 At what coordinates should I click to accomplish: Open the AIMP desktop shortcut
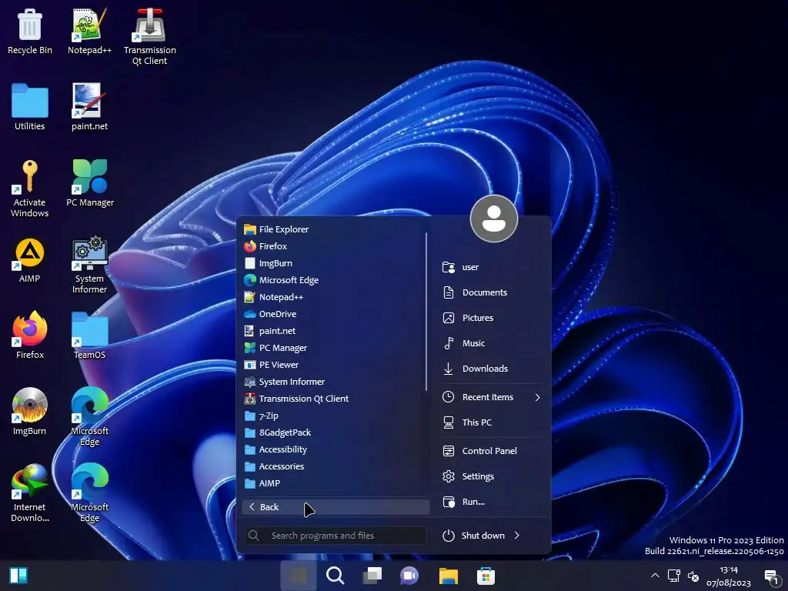pos(30,260)
